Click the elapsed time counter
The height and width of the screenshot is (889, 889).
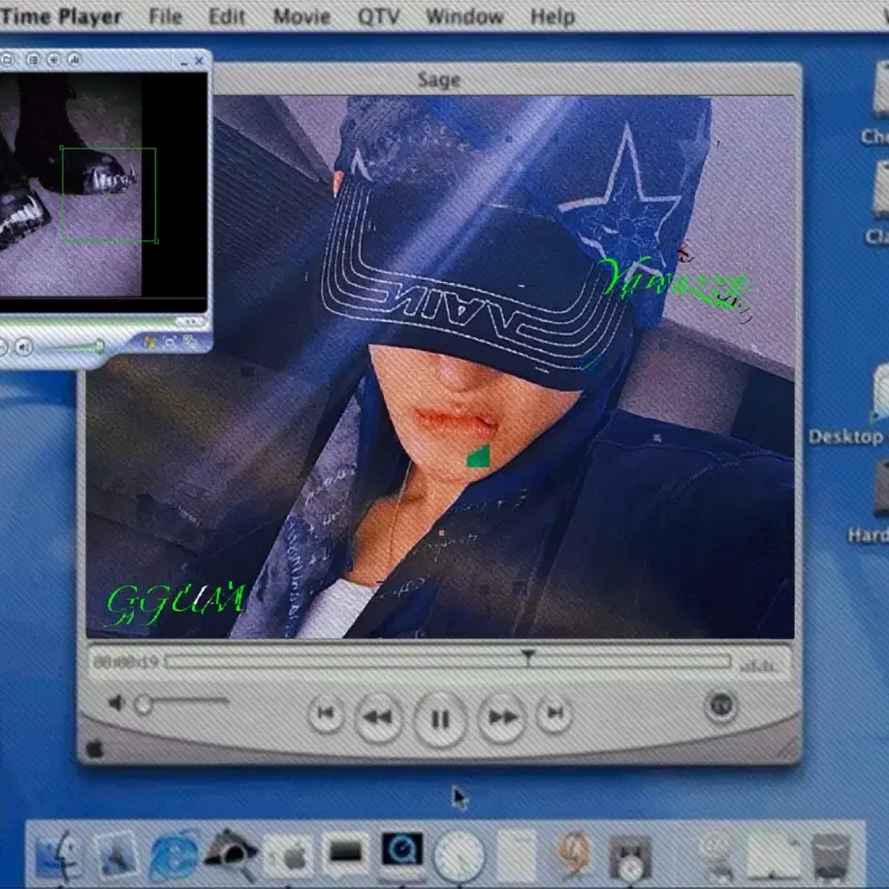click(x=126, y=661)
